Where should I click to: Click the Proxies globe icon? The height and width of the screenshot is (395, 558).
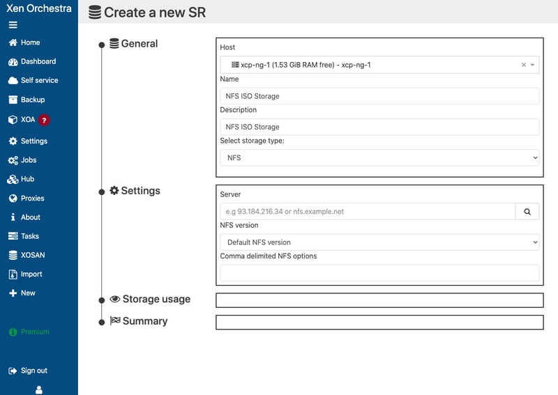click(13, 198)
